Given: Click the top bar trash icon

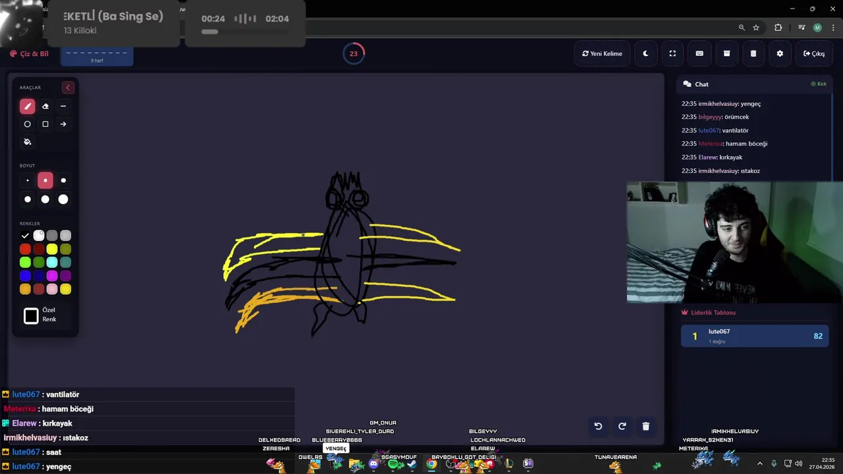Looking at the screenshot, I should coord(753,53).
